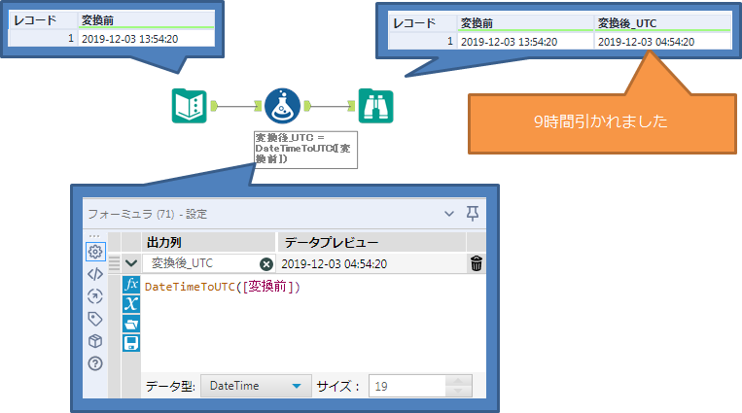Click the サイズ field showing 19
The width and height of the screenshot is (742, 413).
pyautogui.click(x=406, y=386)
